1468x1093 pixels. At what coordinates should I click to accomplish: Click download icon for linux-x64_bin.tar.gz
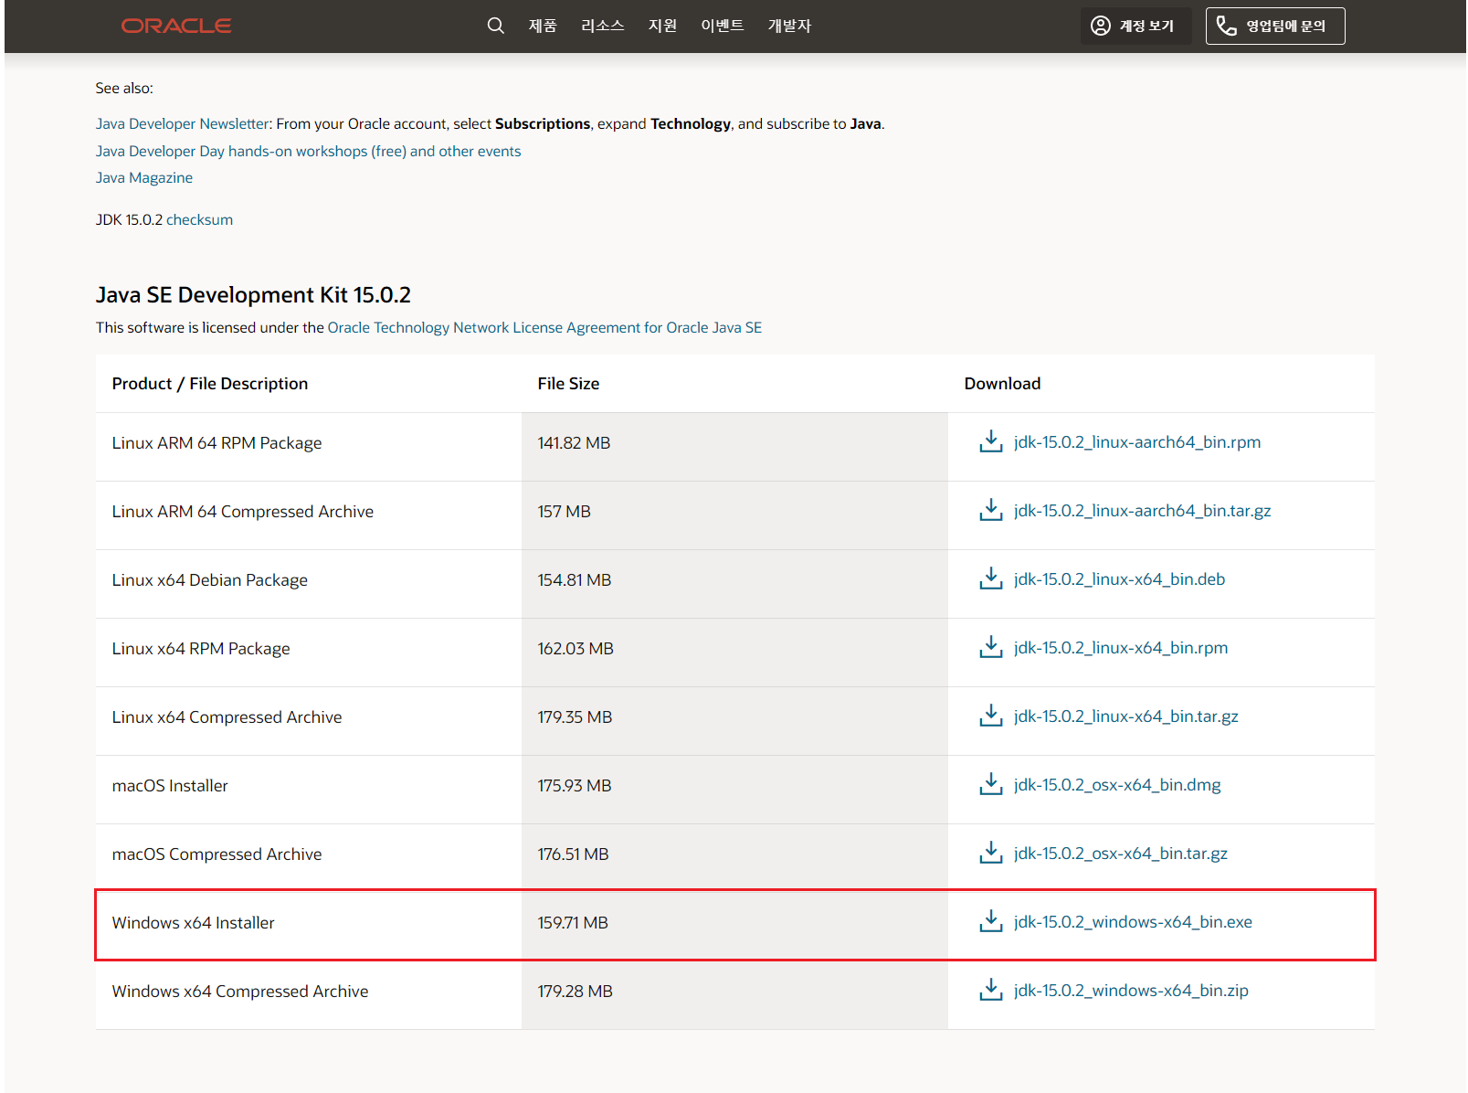[x=990, y=716]
